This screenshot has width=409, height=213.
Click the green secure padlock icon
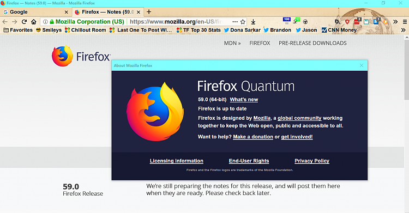(52, 22)
